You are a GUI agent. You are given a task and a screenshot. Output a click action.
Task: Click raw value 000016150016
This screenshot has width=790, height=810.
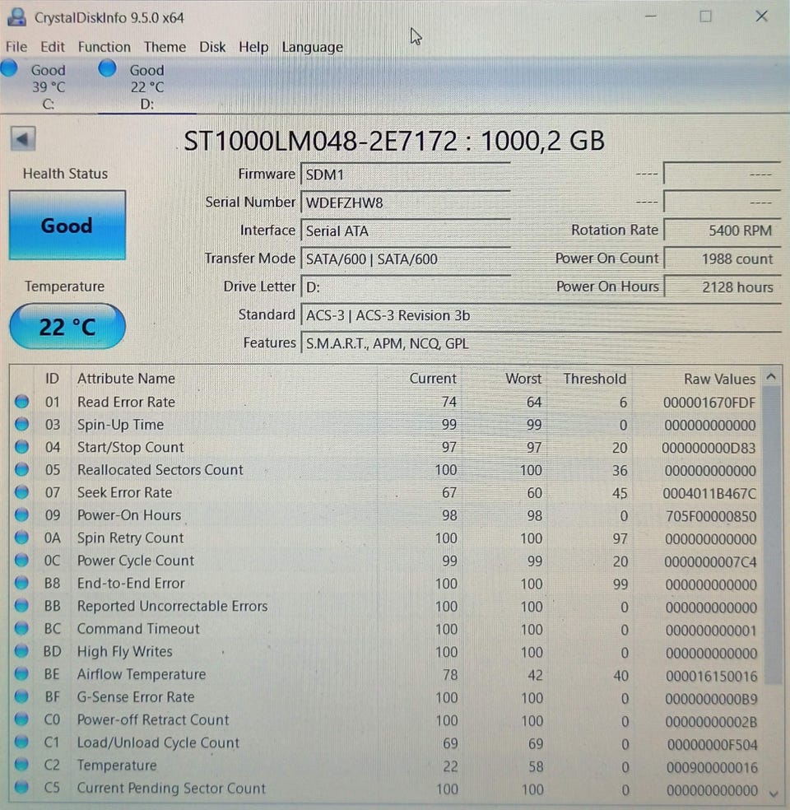pyautogui.click(x=712, y=676)
